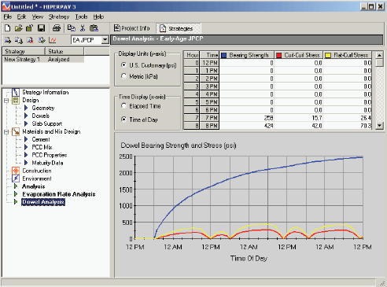Collapse the Materials and Mix Design node

6,132
